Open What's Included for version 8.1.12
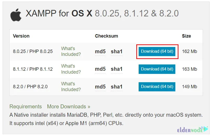 click(71, 69)
